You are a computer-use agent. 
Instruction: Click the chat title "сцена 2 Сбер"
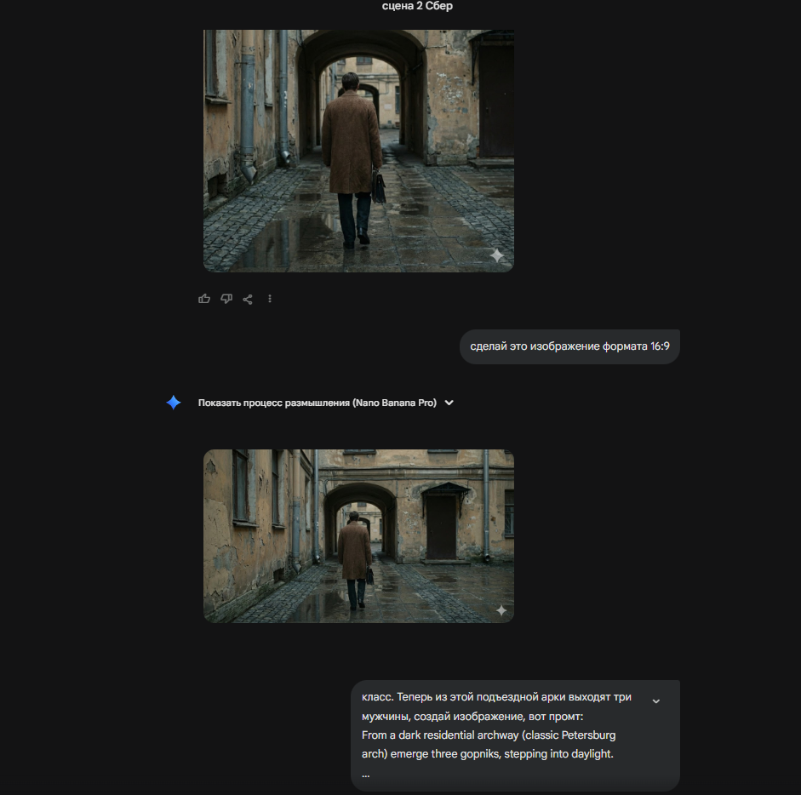point(417,7)
